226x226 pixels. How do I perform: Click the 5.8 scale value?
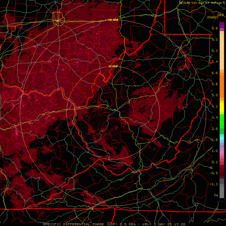[x=215, y=84]
